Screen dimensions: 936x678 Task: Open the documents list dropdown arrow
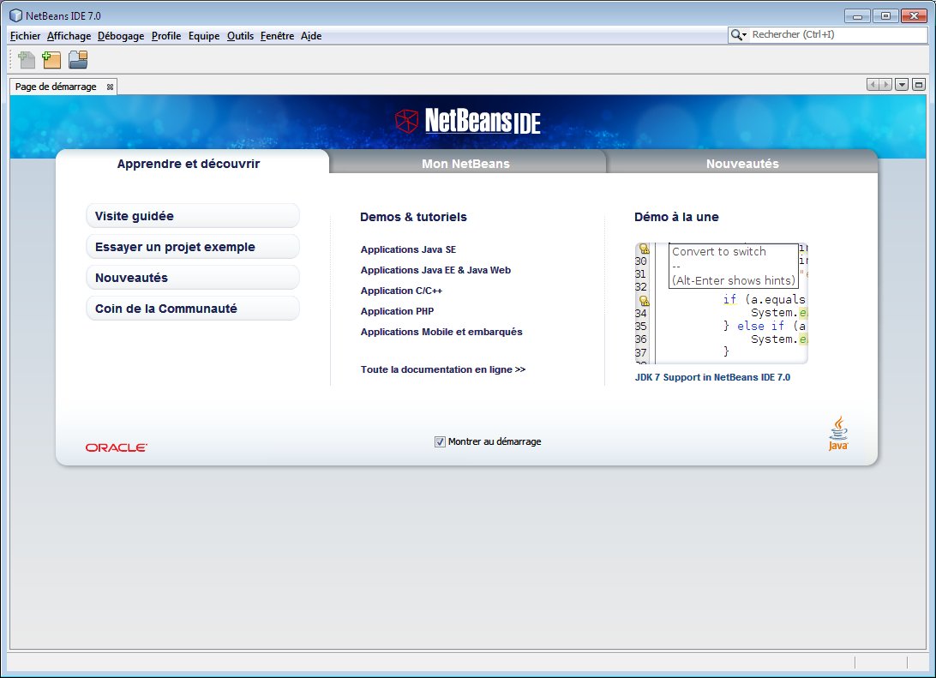[x=902, y=85]
